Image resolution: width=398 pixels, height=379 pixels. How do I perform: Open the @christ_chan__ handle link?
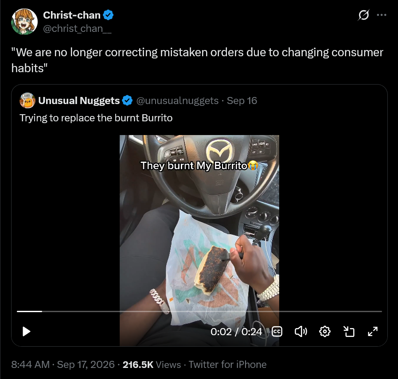(x=77, y=29)
